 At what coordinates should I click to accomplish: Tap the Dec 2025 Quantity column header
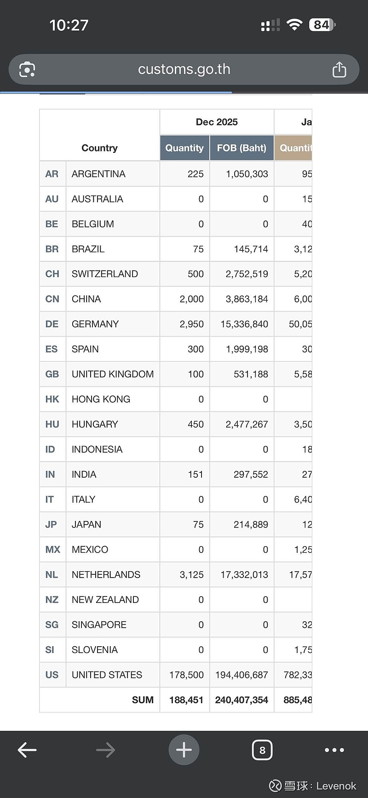pos(184,148)
